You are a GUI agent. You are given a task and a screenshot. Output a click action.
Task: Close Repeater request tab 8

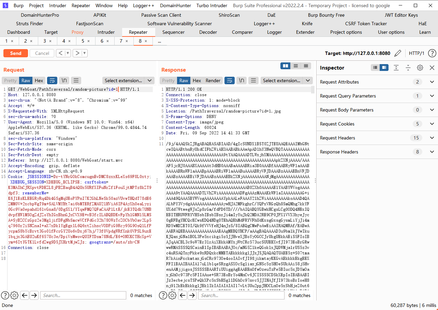point(146,41)
